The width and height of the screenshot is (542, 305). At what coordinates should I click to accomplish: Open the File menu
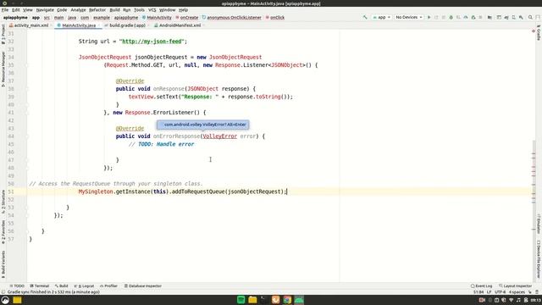tap(5, 10)
